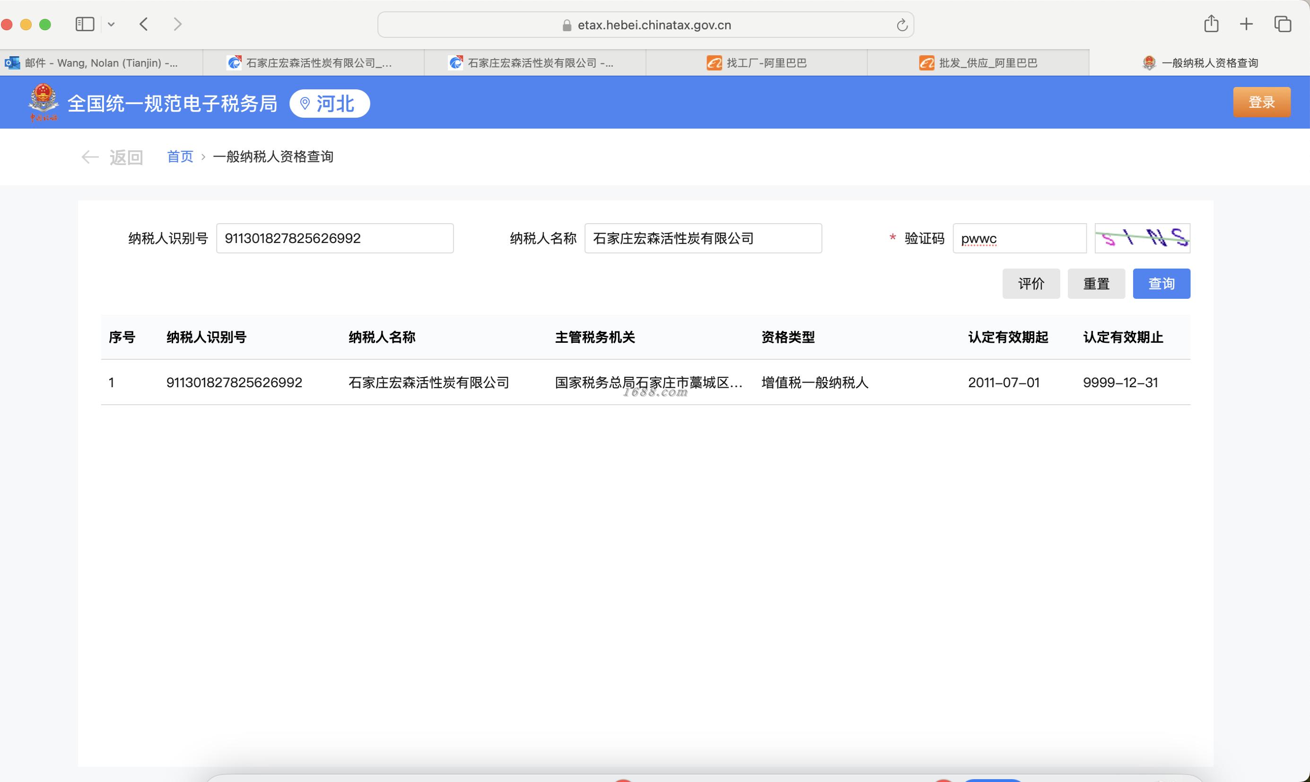Click the browser forward arrow
The height and width of the screenshot is (782, 1310).
177,24
